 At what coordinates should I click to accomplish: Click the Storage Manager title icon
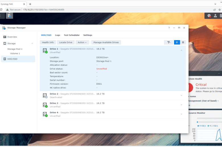(4, 28)
